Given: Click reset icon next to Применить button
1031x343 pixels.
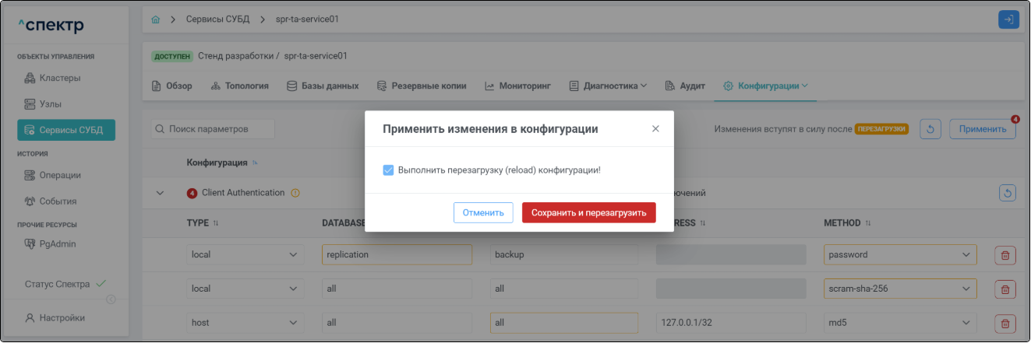Looking at the screenshot, I should tap(930, 129).
